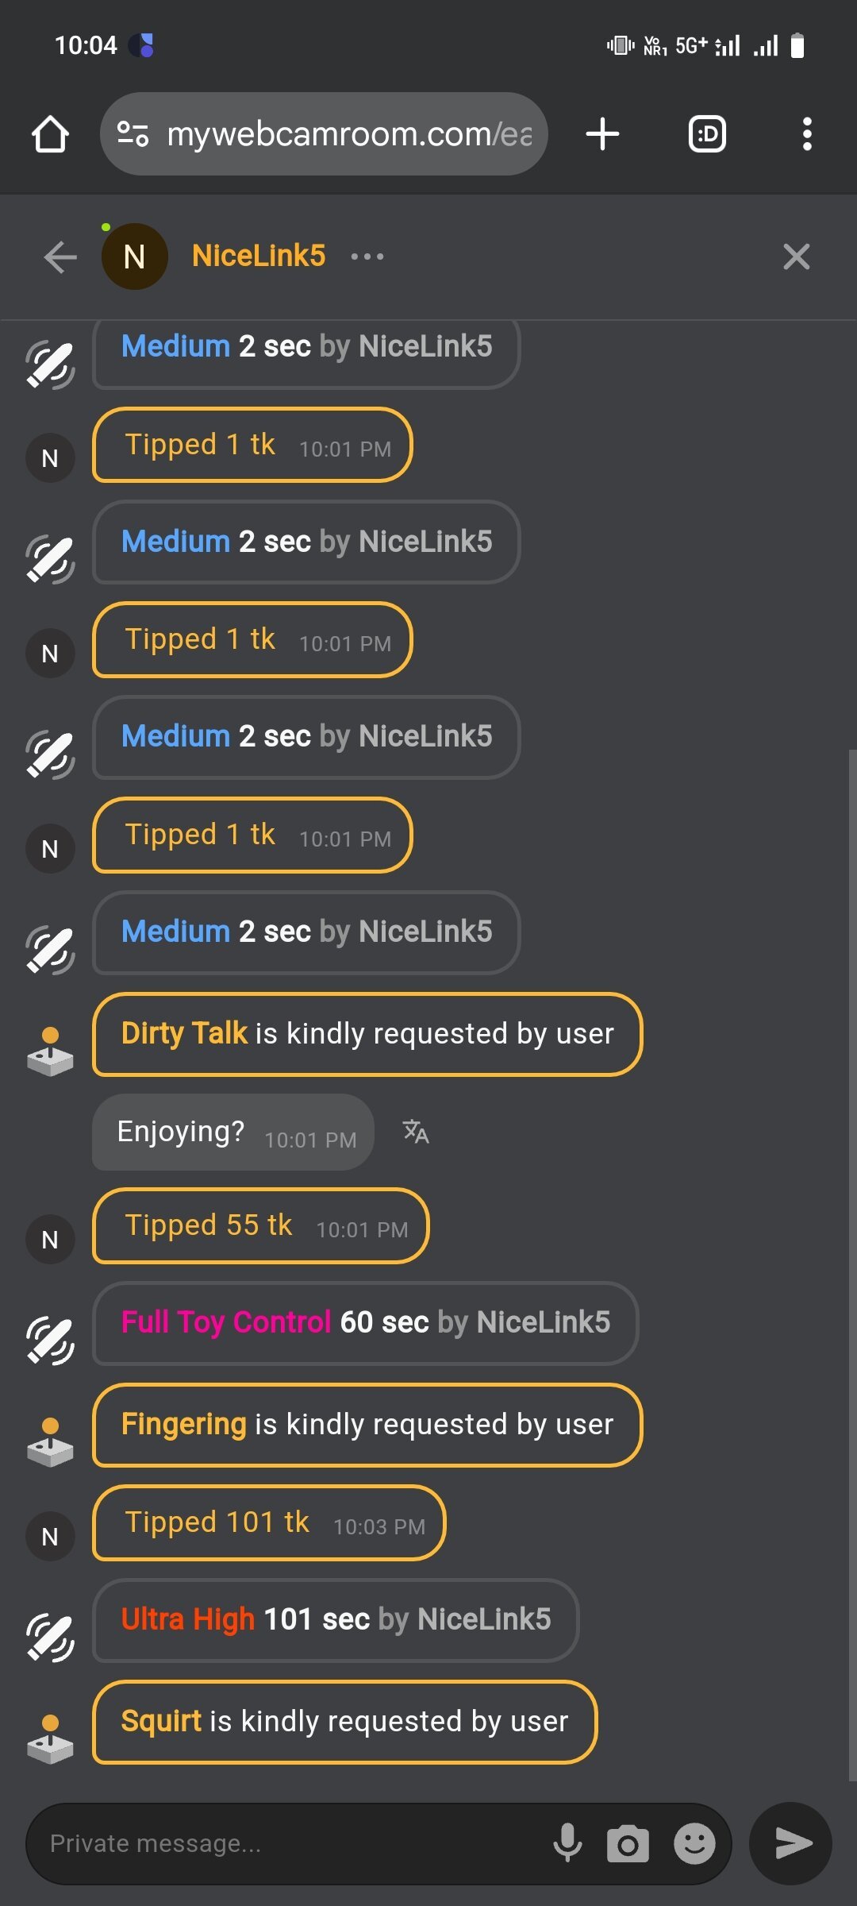
Task: Tap the "Full Toy Control" 60 sec message
Action: point(365,1323)
